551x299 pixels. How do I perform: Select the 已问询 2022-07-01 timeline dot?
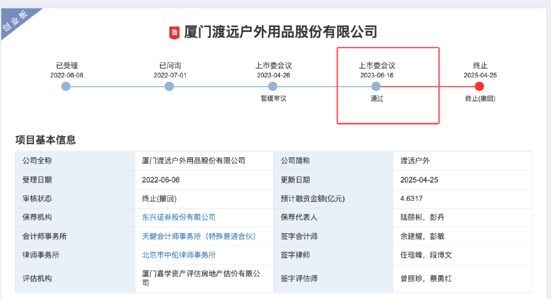(x=169, y=86)
